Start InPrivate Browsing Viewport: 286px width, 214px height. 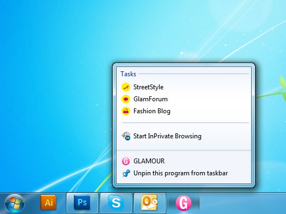tap(184, 136)
